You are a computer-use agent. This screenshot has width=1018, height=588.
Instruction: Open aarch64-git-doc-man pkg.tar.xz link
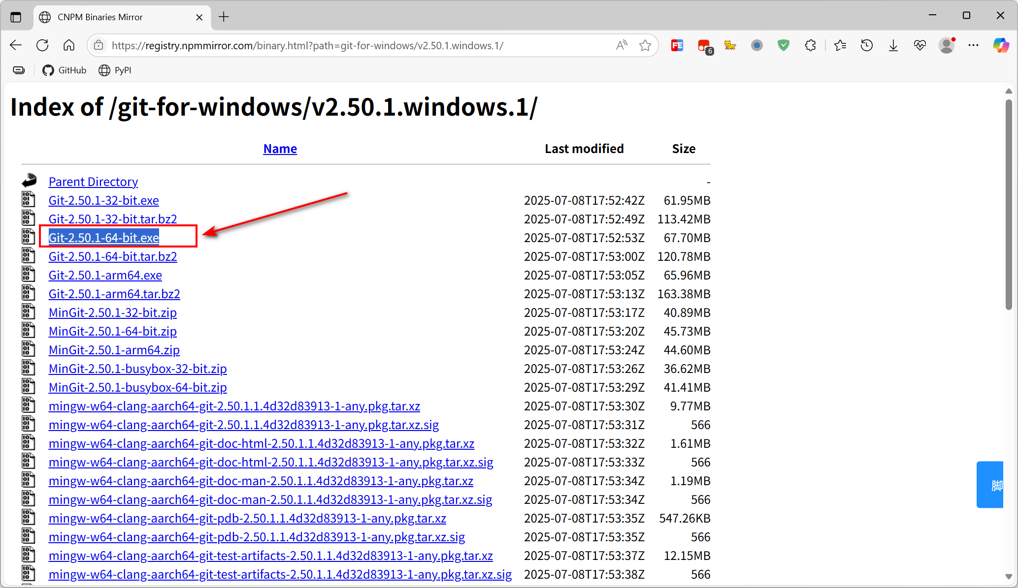(x=261, y=481)
